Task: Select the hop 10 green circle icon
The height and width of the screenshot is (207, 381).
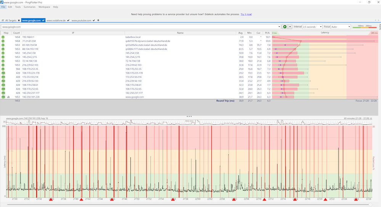Action: 3,73
